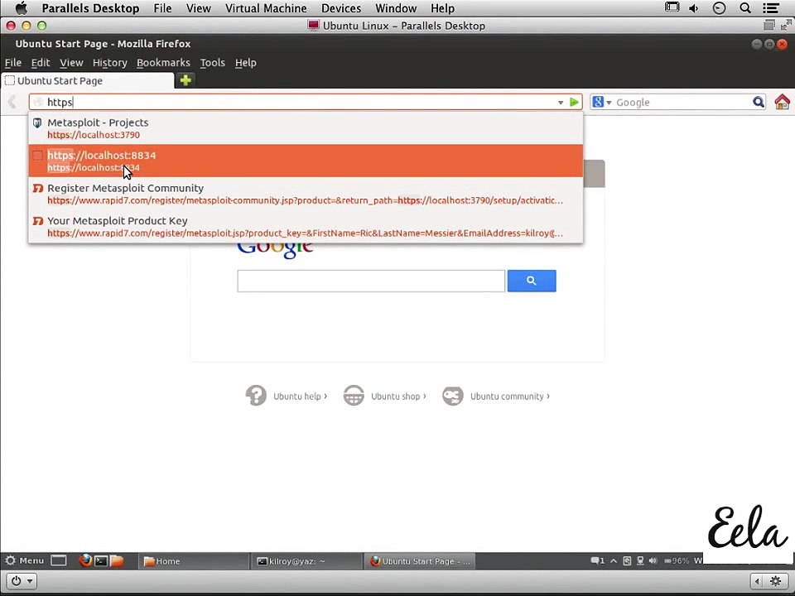
Task: Select the Ubuntu Start Page tab
Action: click(x=87, y=80)
